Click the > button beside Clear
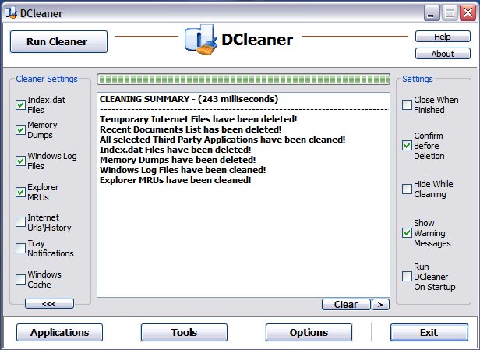Viewport: 480px width, 350px height. point(380,305)
